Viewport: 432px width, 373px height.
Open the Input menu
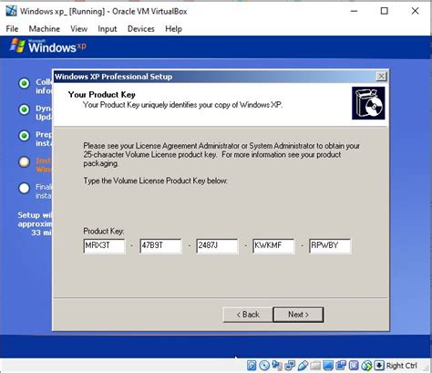point(108,29)
